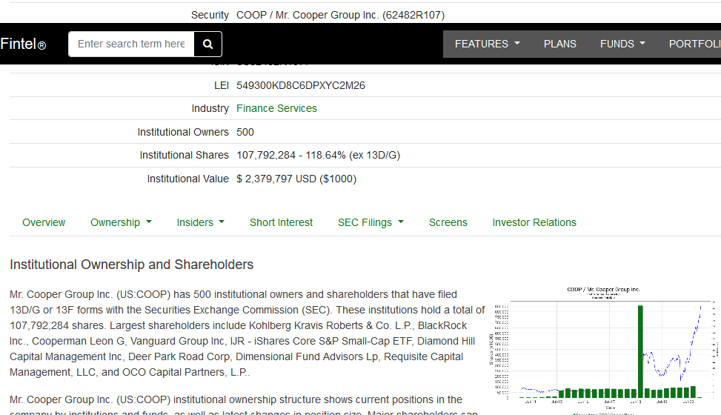Open the Investor Relations tab

534,222
